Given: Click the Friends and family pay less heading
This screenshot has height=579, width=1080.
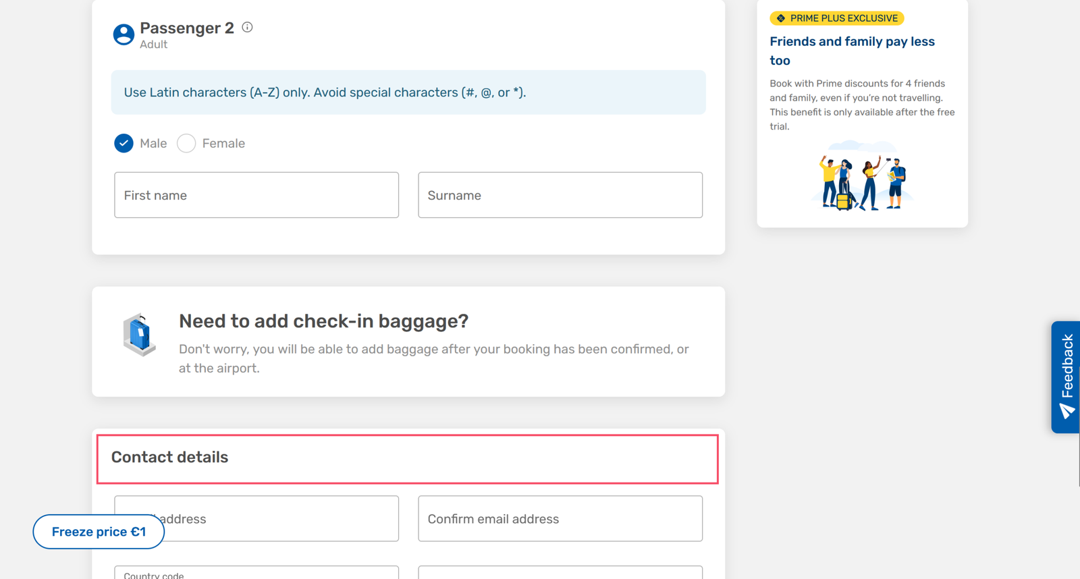Looking at the screenshot, I should tap(852, 51).
